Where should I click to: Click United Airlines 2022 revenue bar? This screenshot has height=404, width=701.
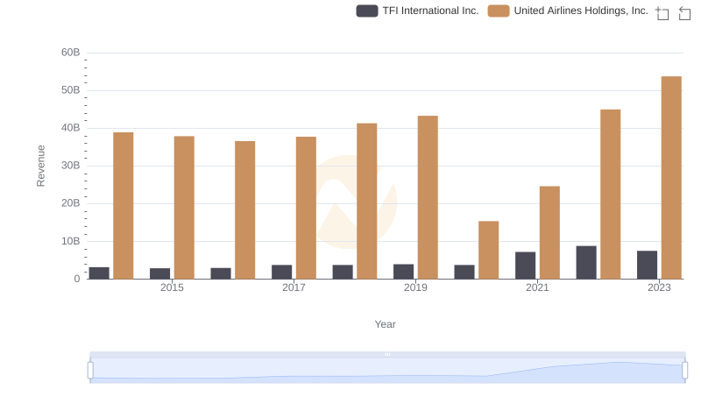click(x=611, y=194)
